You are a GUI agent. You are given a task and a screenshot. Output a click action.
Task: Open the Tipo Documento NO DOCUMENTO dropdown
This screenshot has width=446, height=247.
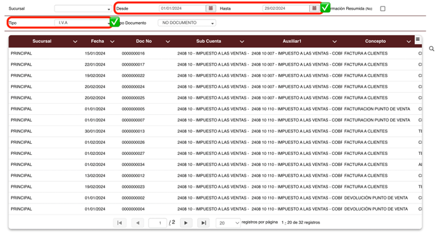point(187,23)
